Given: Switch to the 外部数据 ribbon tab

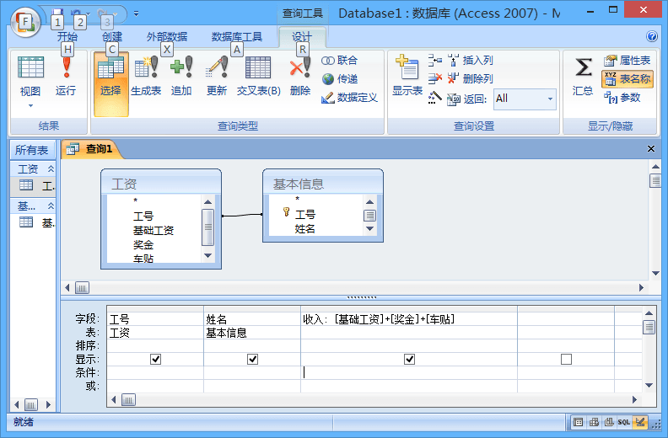Looking at the screenshot, I should [x=167, y=36].
